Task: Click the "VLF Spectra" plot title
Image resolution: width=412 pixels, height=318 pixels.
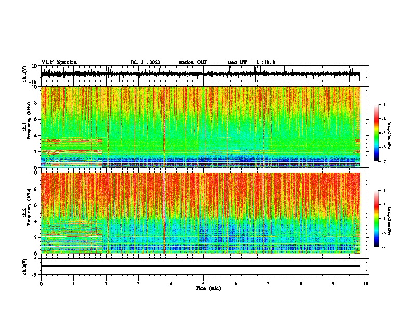Action: [x=59, y=62]
